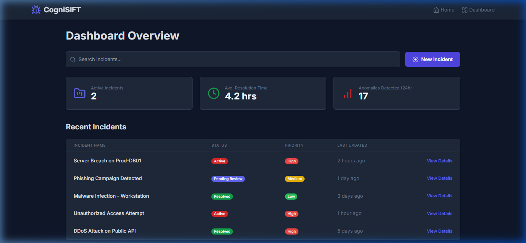The width and height of the screenshot is (526, 243).
Task: Click Resolved badge in DDoS Attack row
Action: pyautogui.click(x=222, y=231)
